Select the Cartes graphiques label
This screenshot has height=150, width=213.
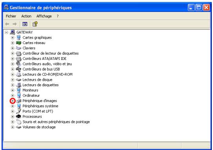click(x=37, y=37)
